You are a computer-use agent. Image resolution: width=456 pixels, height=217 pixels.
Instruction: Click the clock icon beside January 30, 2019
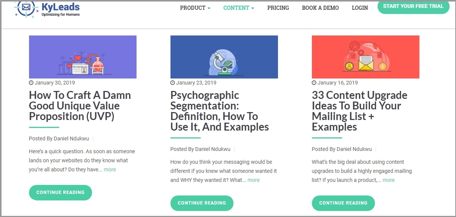31,83
